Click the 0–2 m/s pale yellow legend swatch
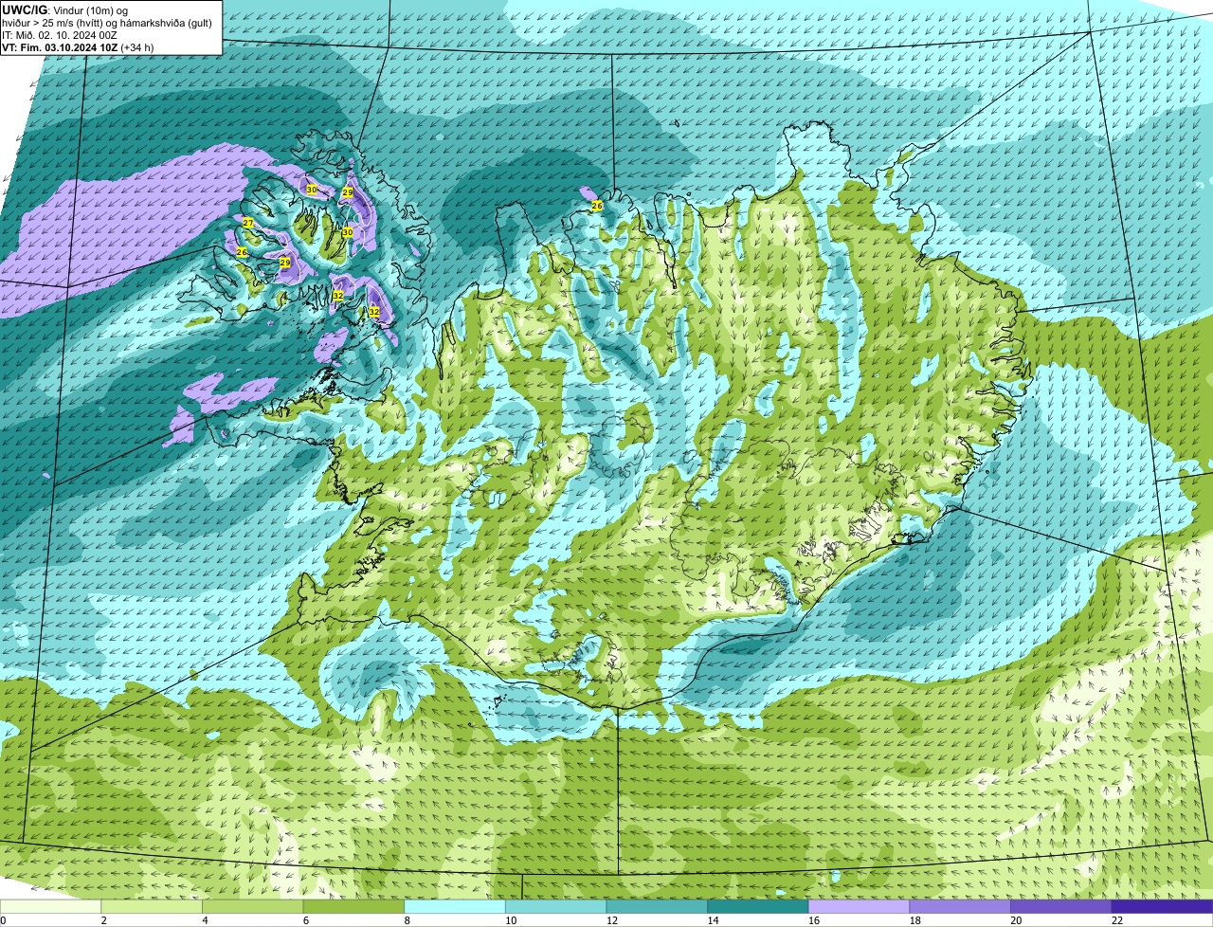The width and height of the screenshot is (1213, 927). coord(50,906)
